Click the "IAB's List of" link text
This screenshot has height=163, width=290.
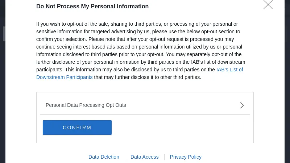230,70
